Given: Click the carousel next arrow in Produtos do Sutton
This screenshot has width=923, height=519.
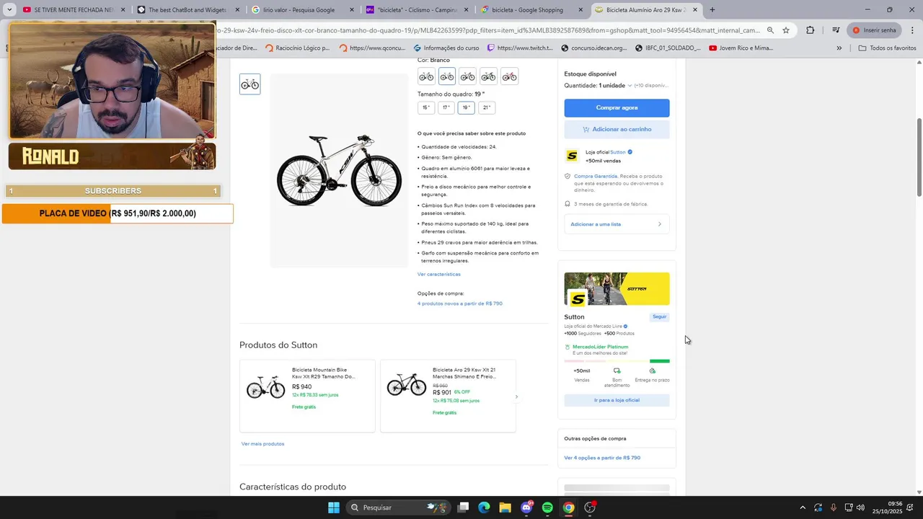Looking at the screenshot, I should coord(516,396).
